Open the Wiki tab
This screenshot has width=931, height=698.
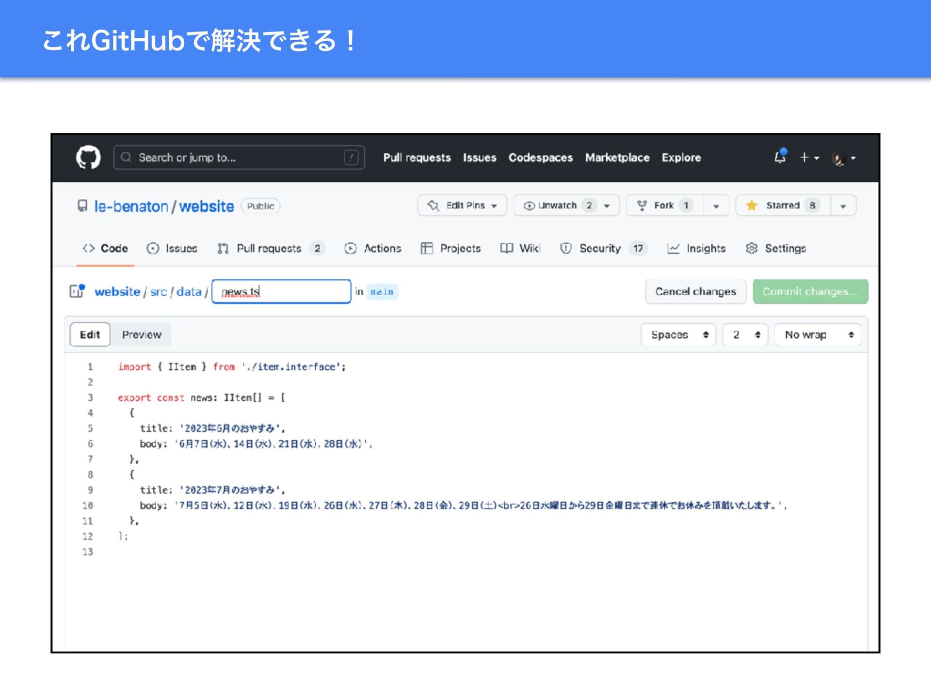[x=521, y=248]
